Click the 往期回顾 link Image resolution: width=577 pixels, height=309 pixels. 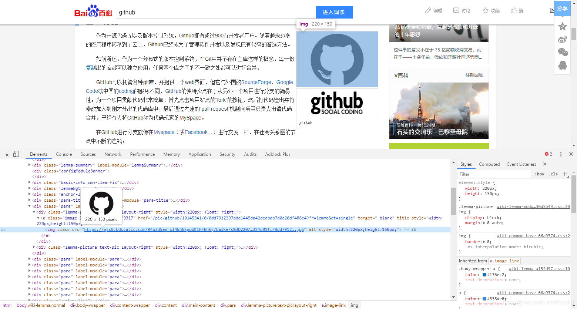(x=474, y=75)
